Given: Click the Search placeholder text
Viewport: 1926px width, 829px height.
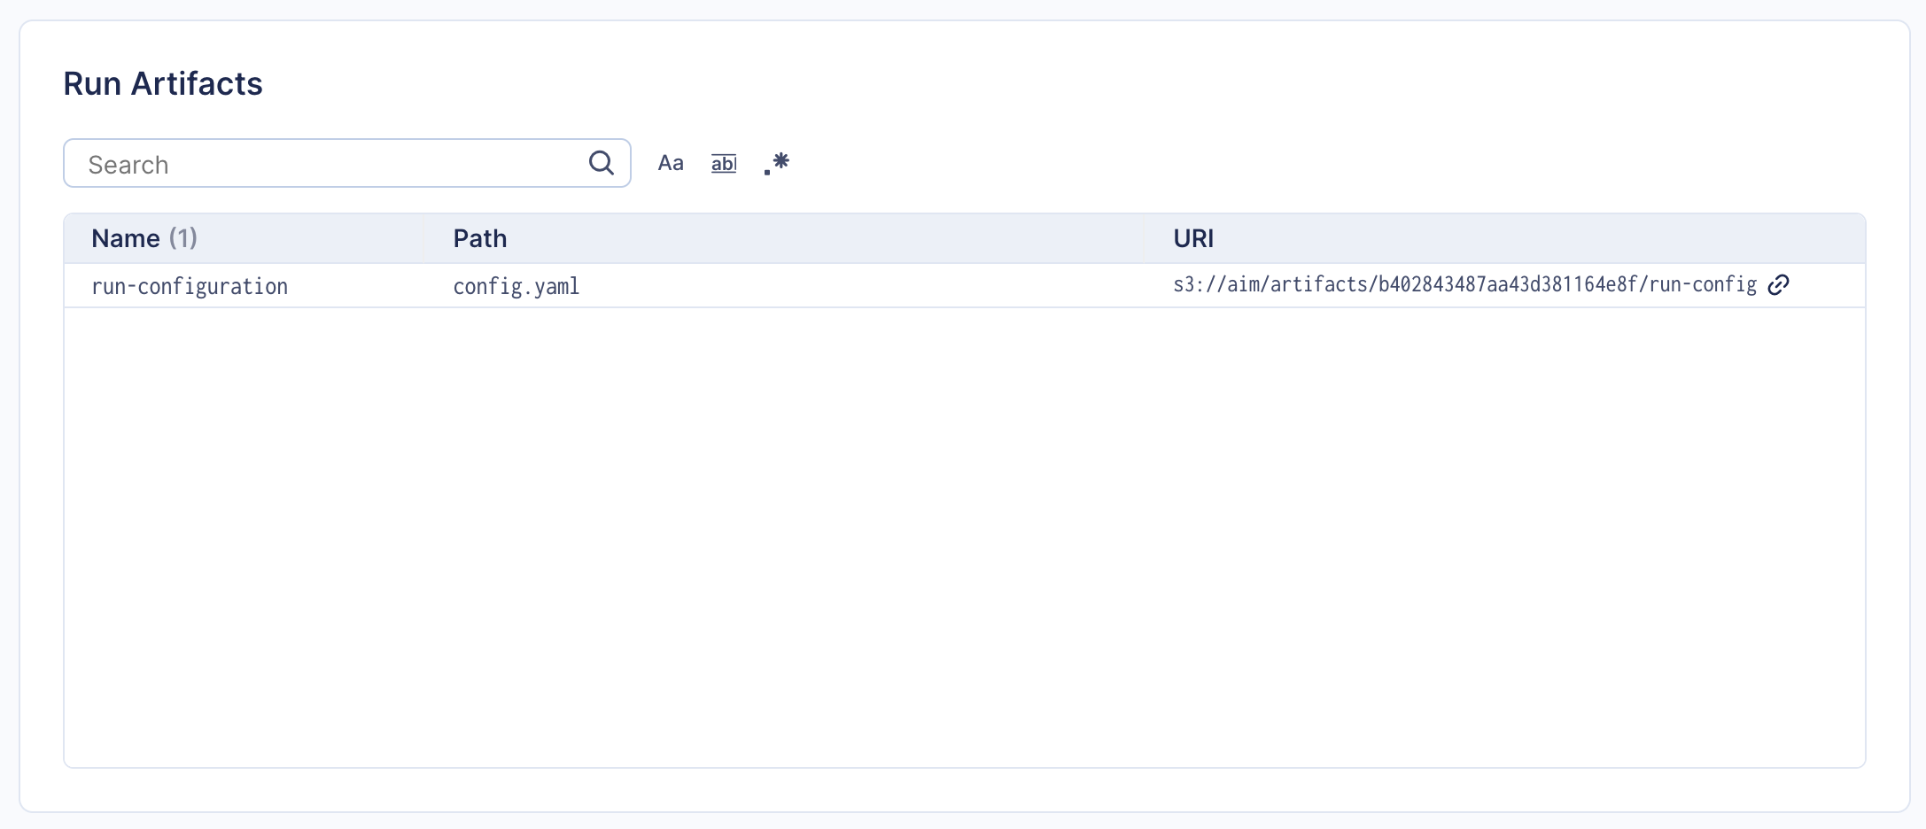Looking at the screenshot, I should (x=128, y=165).
